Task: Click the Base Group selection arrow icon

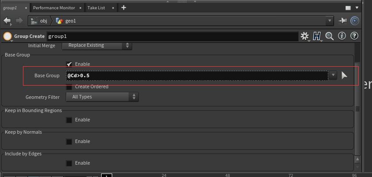Action: click(x=344, y=75)
